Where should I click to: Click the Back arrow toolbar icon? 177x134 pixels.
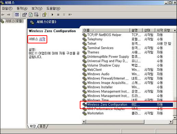[3, 15]
